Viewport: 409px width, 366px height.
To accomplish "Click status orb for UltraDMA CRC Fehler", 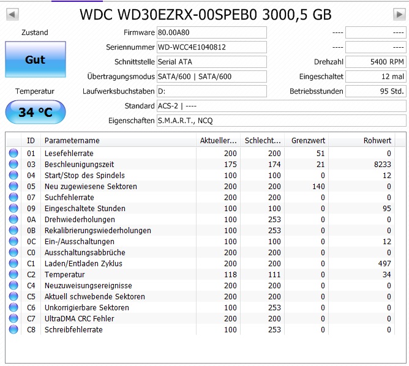I will tap(13, 318).
